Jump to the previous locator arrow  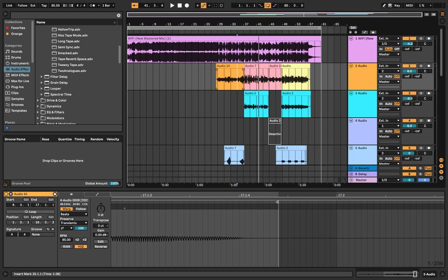pos(351,32)
